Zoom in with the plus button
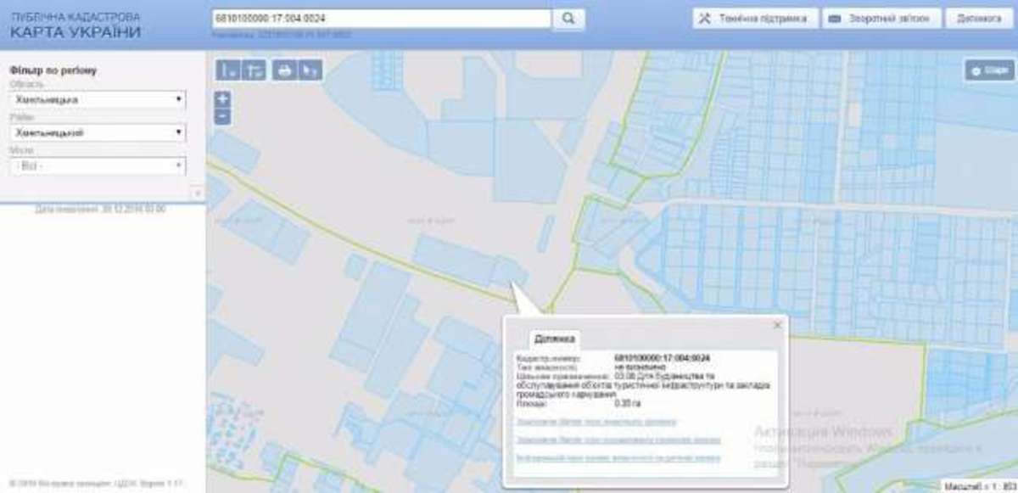The width and height of the screenshot is (1018, 493). (x=222, y=99)
